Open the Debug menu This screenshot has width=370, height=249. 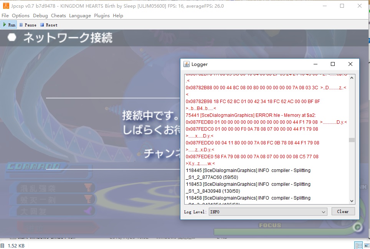pos(40,16)
